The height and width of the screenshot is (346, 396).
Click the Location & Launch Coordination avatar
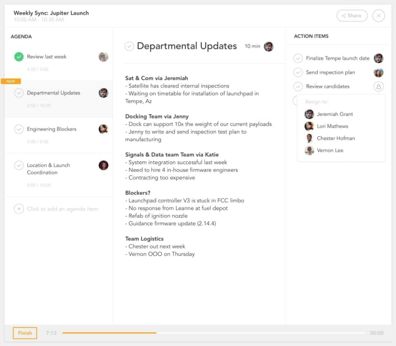(x=103, y=166)
